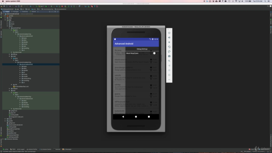Click the Cut scissors toolbar icon

(16, 6)
